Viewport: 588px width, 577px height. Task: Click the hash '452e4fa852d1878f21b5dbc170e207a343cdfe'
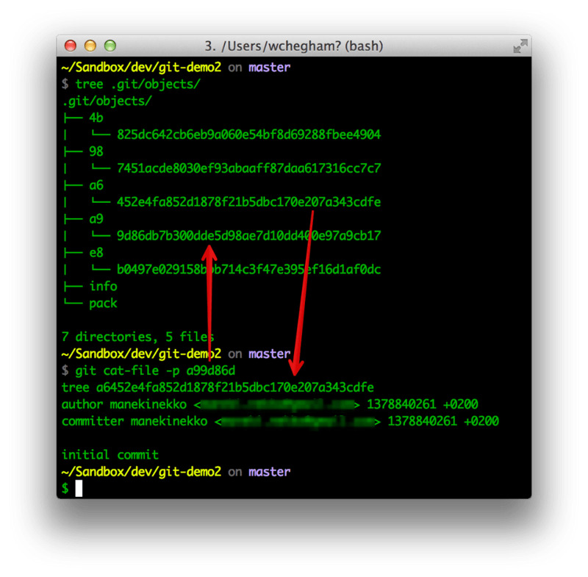tap(248, 202)
